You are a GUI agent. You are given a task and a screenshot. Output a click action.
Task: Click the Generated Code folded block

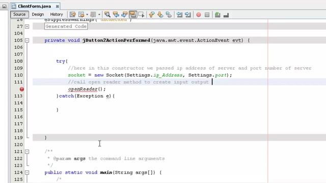click(66, 26)
